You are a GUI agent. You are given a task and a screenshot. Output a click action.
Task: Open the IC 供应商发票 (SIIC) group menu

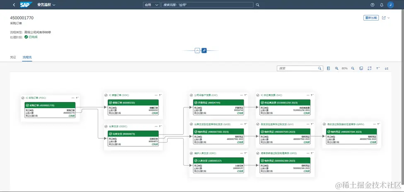pyautogui.click(x=308, y=95)
